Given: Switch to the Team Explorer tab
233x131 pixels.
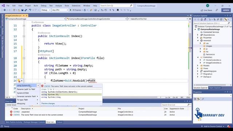Looking at the screenshot, I should 215,88.
